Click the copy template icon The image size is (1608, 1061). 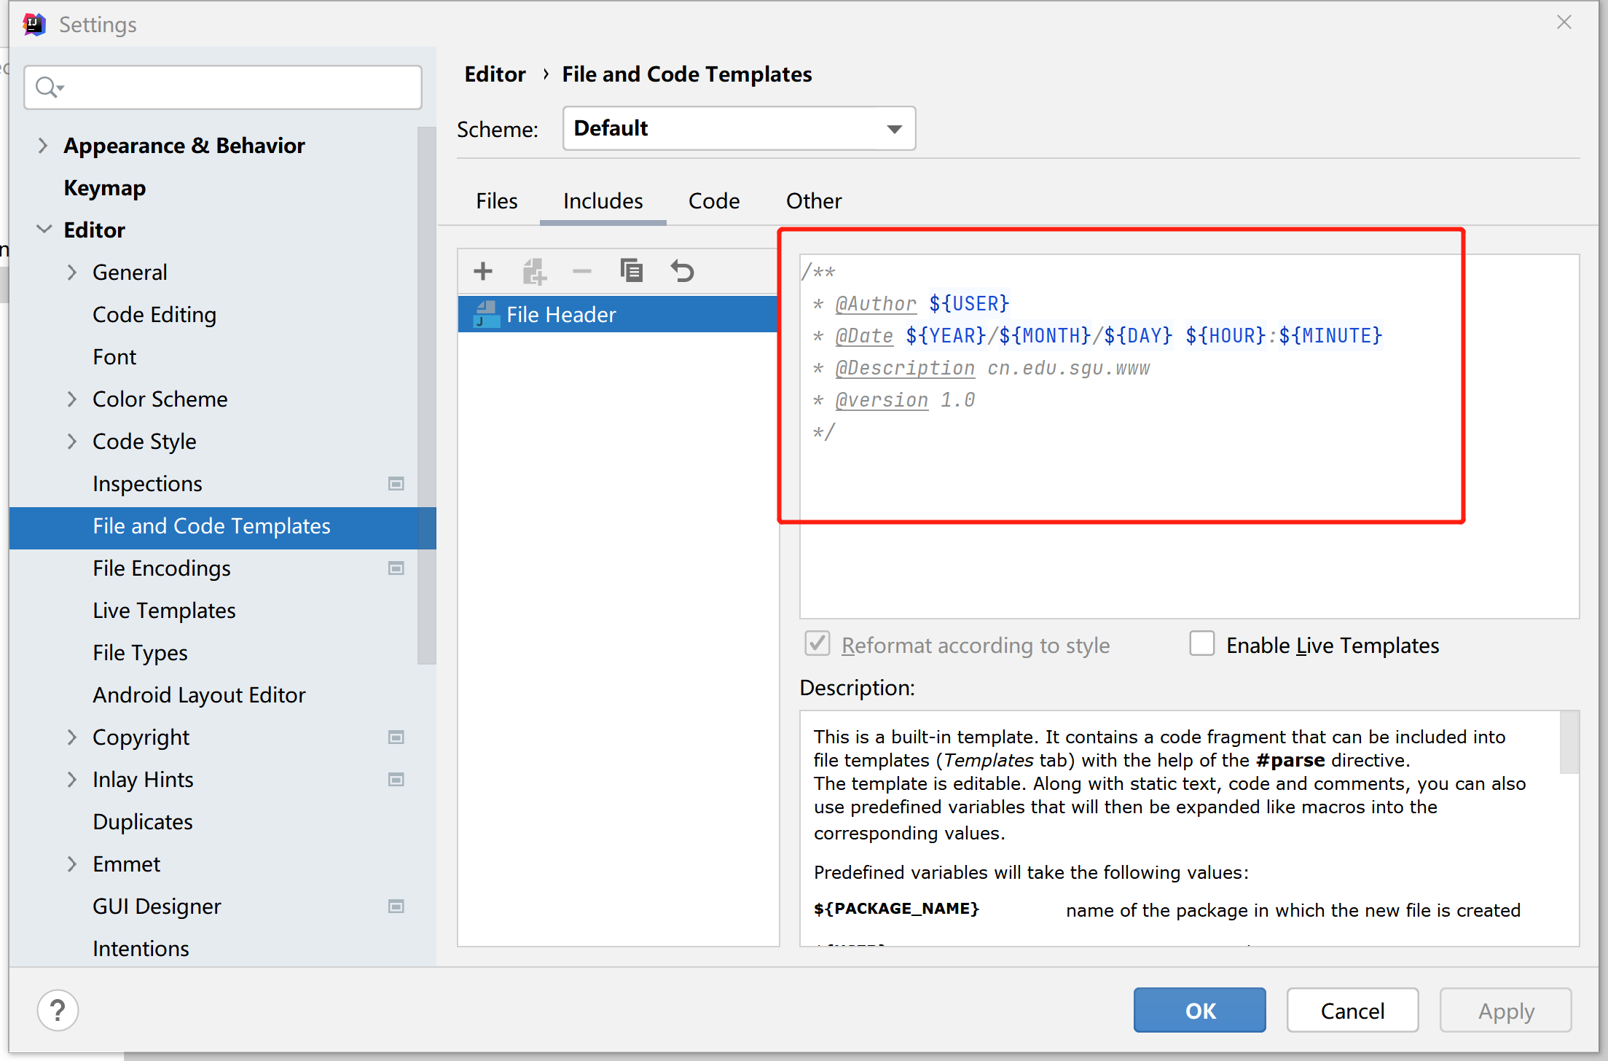click(631, 270)
